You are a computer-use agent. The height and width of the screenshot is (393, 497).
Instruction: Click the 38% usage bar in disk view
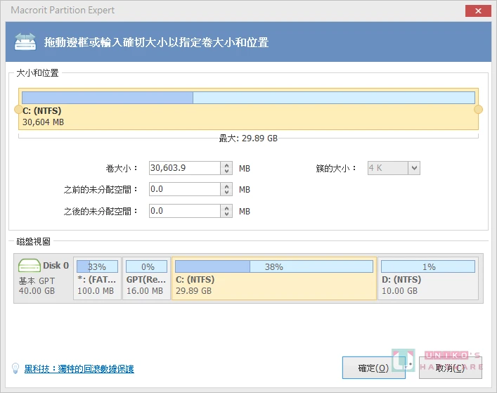point(274,266)
